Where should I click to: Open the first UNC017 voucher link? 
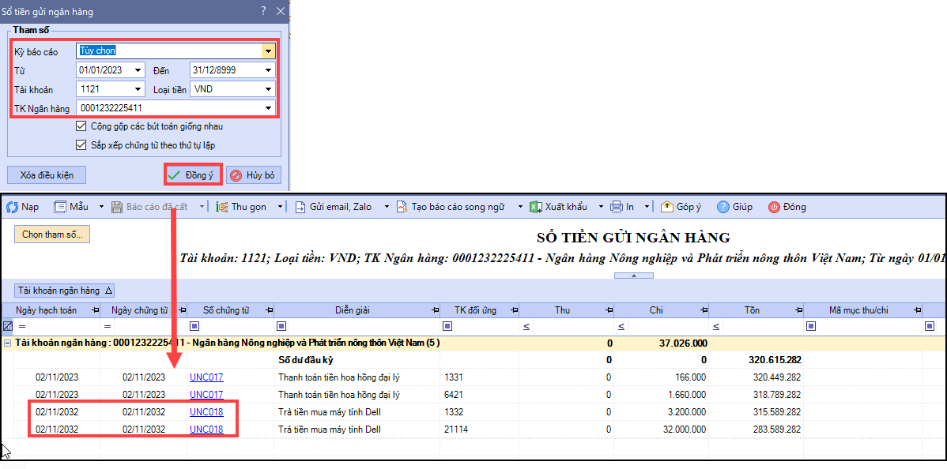(206, 377)
